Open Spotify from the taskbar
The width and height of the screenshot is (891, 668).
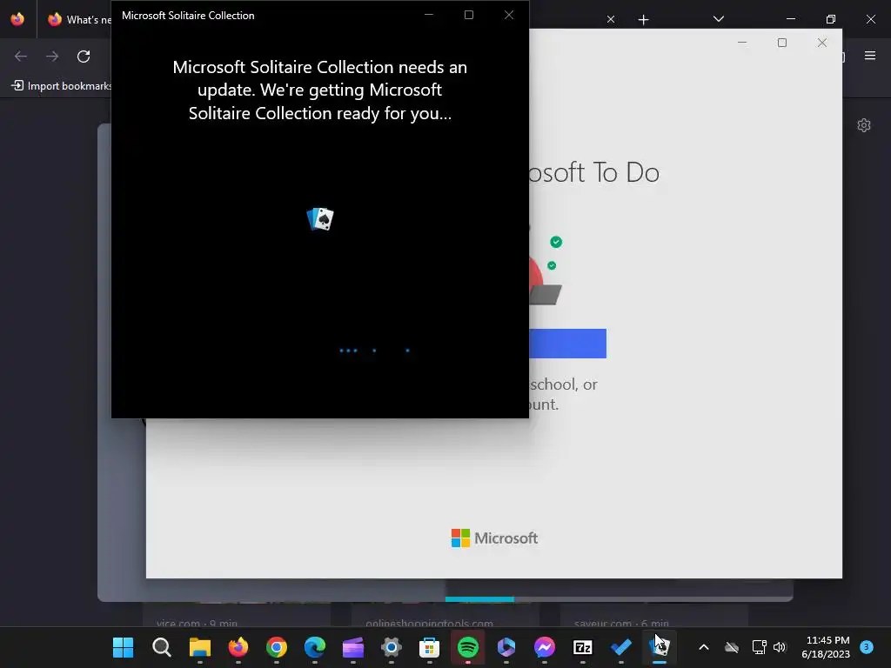468,647
